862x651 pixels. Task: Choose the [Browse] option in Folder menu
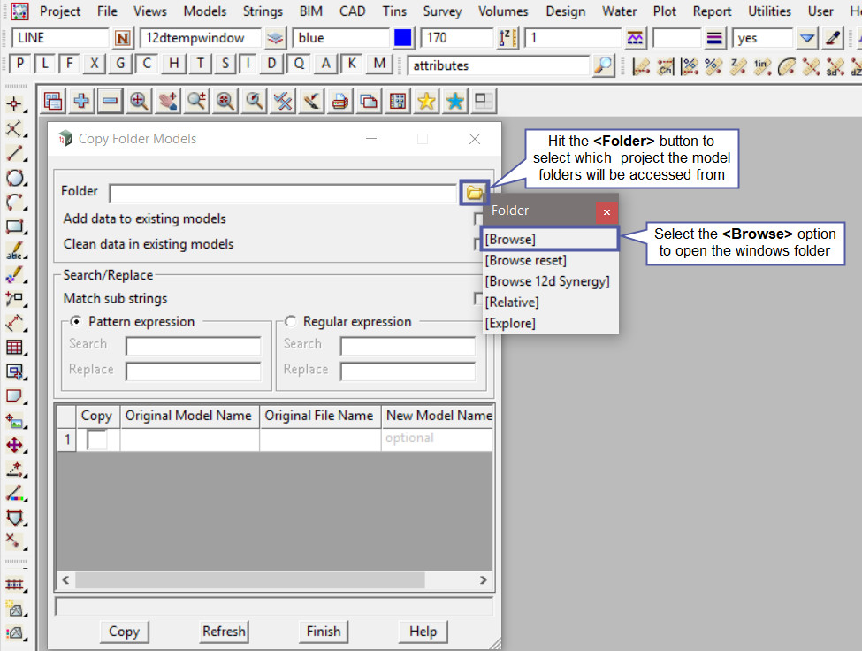510,239
